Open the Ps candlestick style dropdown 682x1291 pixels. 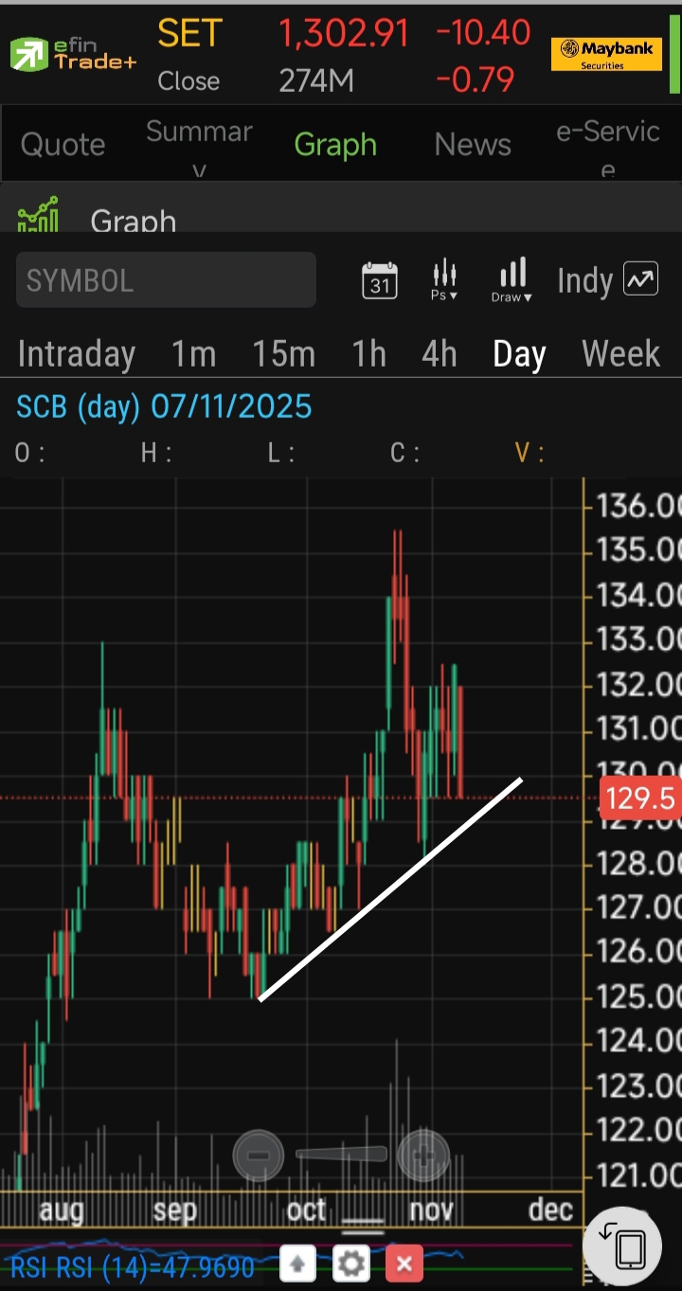point(444,280)
